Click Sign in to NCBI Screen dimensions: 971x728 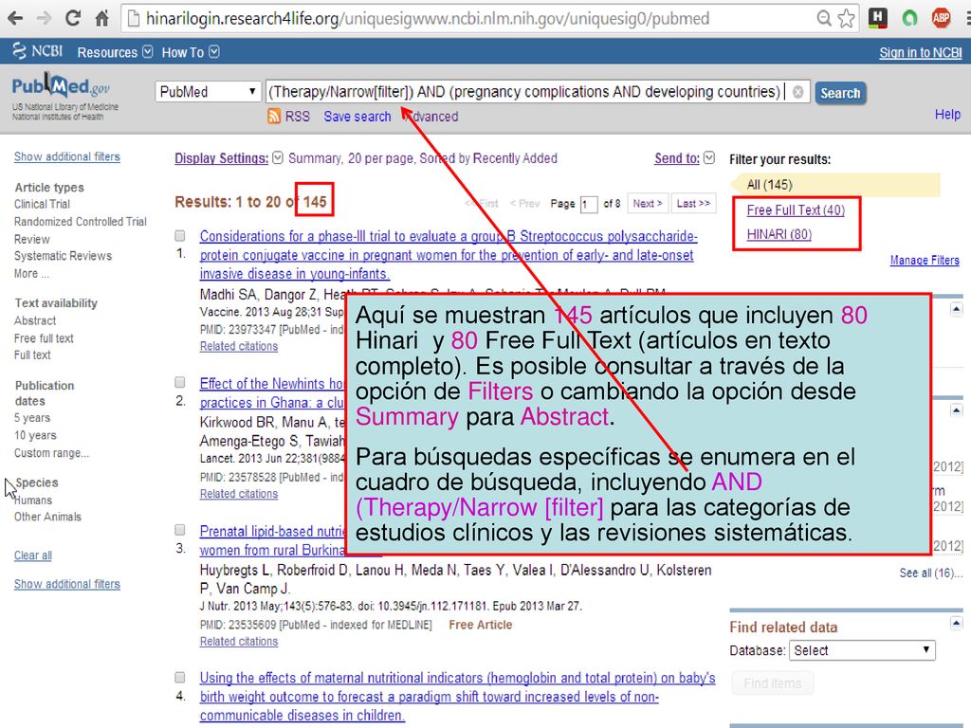pyautogui.click(x=920, y=53)
